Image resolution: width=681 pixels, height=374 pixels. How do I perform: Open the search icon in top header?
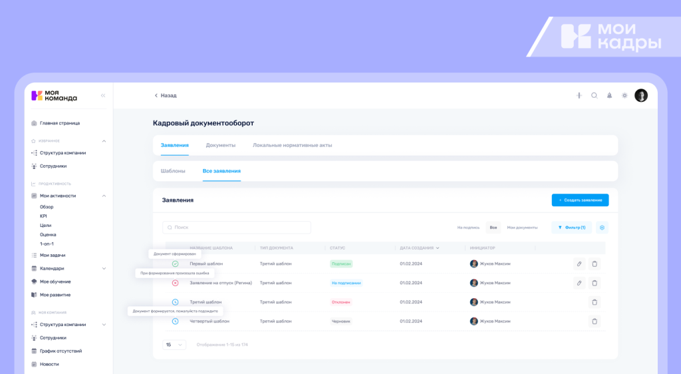[595, 95]
